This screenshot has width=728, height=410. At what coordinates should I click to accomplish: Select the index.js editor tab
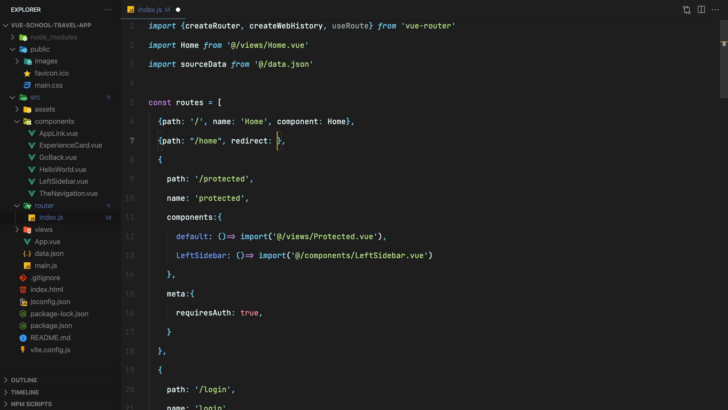click(x=149, y=10)
